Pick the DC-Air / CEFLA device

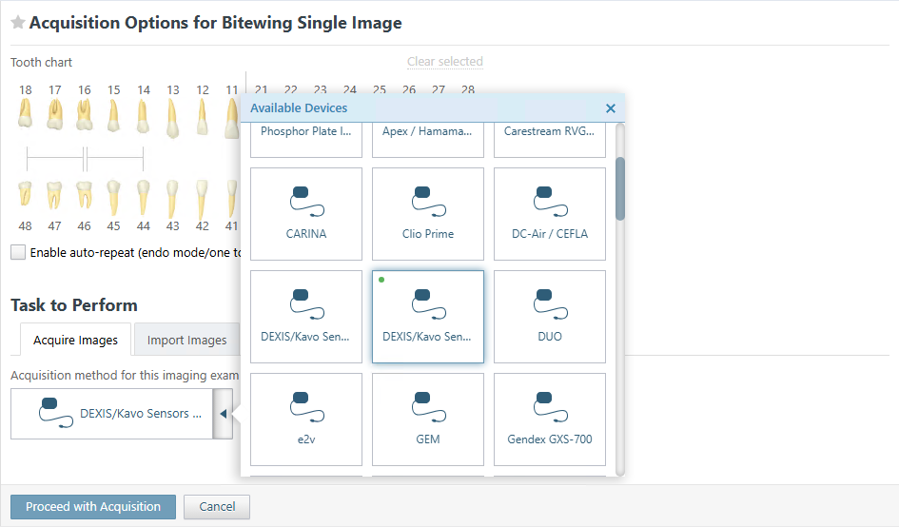(549, 214)
